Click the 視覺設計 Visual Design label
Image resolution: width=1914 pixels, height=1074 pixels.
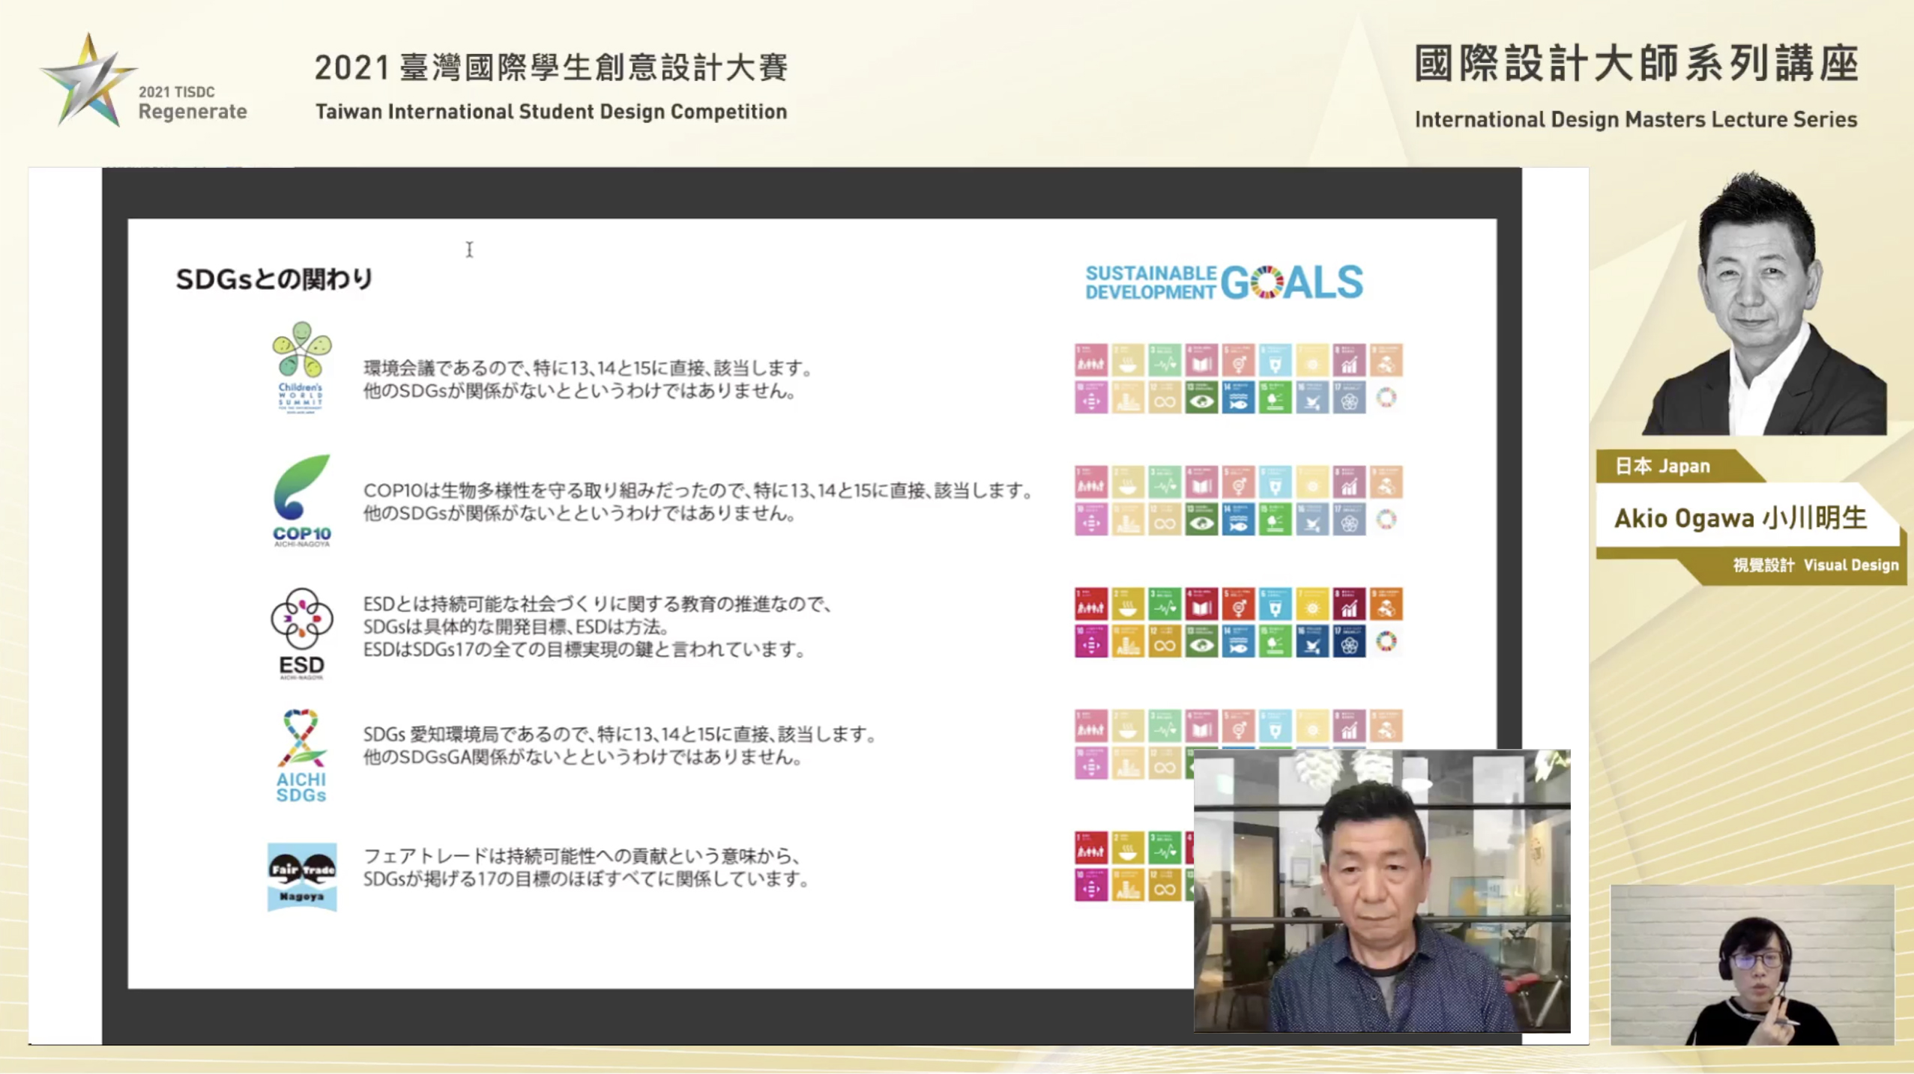point(1815,565)
